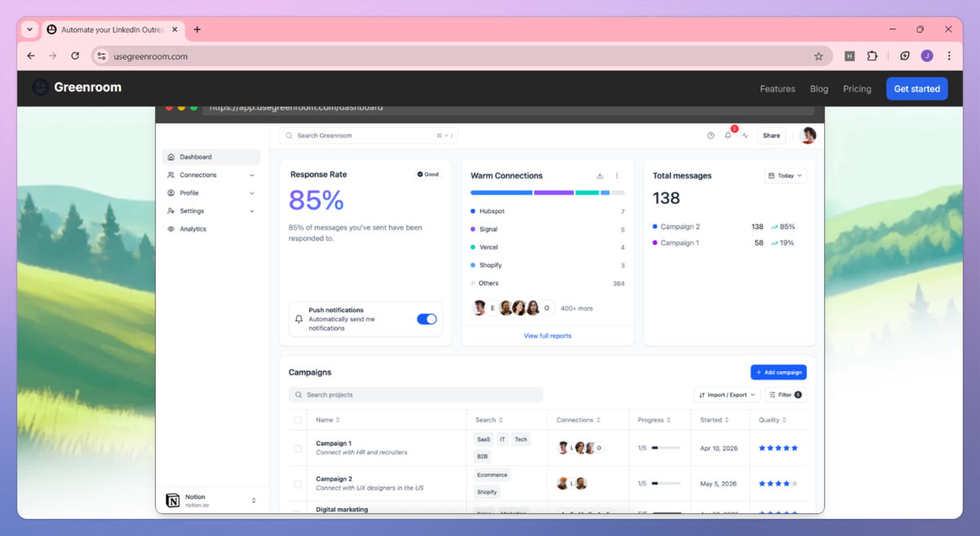Image resolution: width=980 pixels, height=536 pixels.
Task: Click the Search projects input field
Action: [416, 395]
